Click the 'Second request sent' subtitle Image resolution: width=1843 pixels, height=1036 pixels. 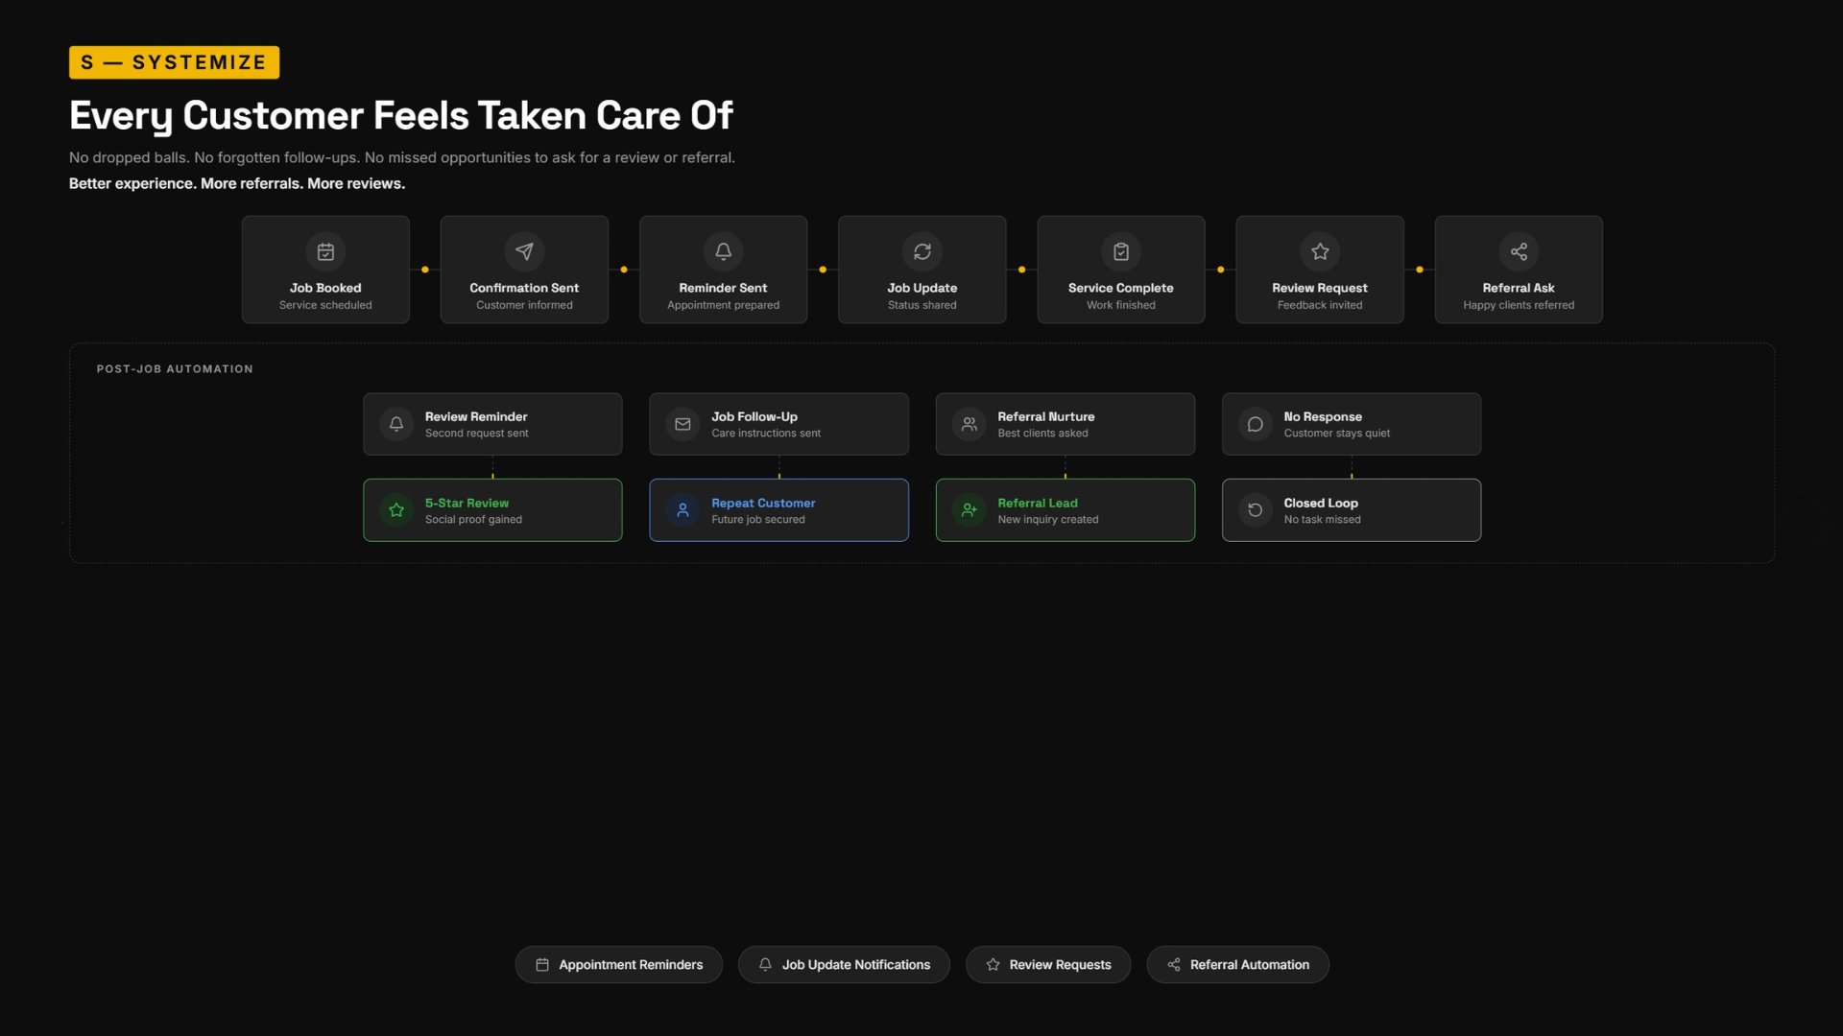point(476,434)
